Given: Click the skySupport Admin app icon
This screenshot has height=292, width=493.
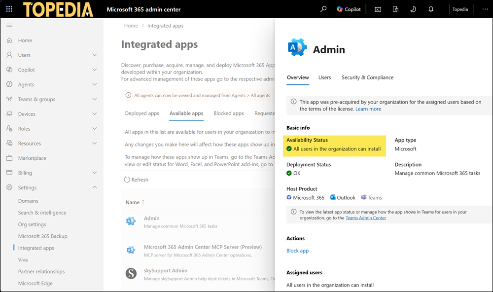Looking at the screenshot, I should tap(131, 273).
